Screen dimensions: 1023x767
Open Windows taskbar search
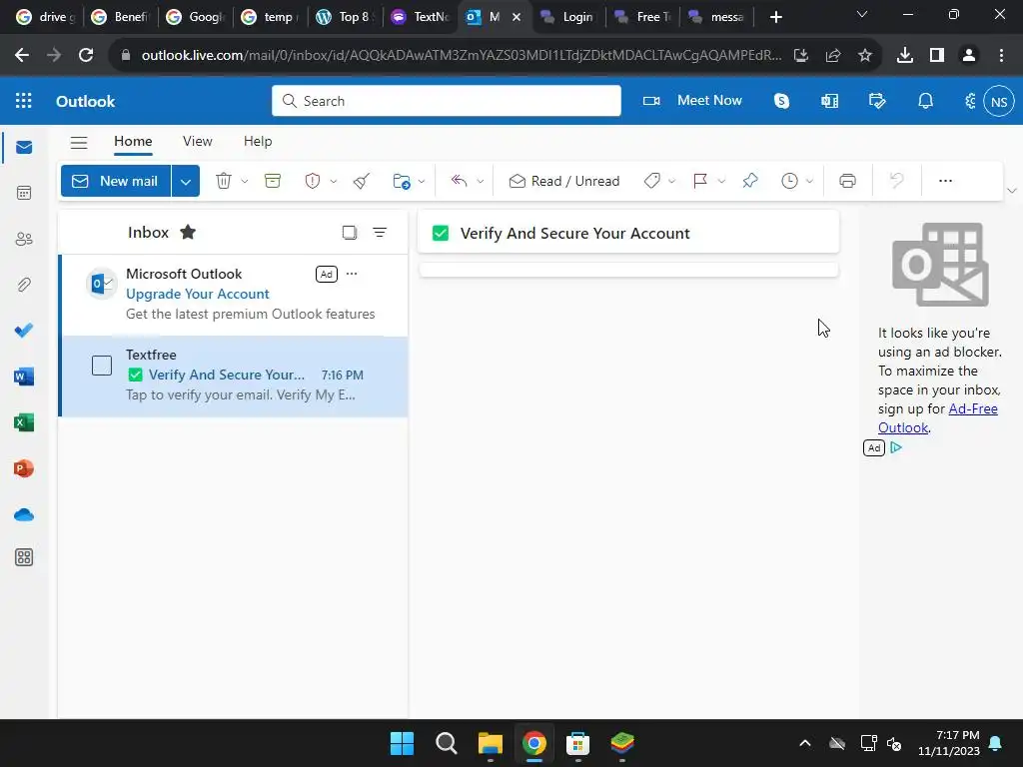(447, 743)
